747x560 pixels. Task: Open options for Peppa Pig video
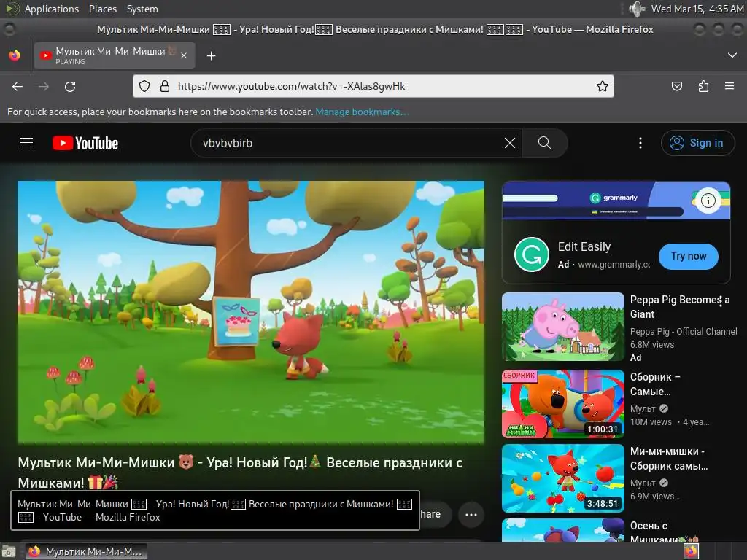tap(720, 300)
